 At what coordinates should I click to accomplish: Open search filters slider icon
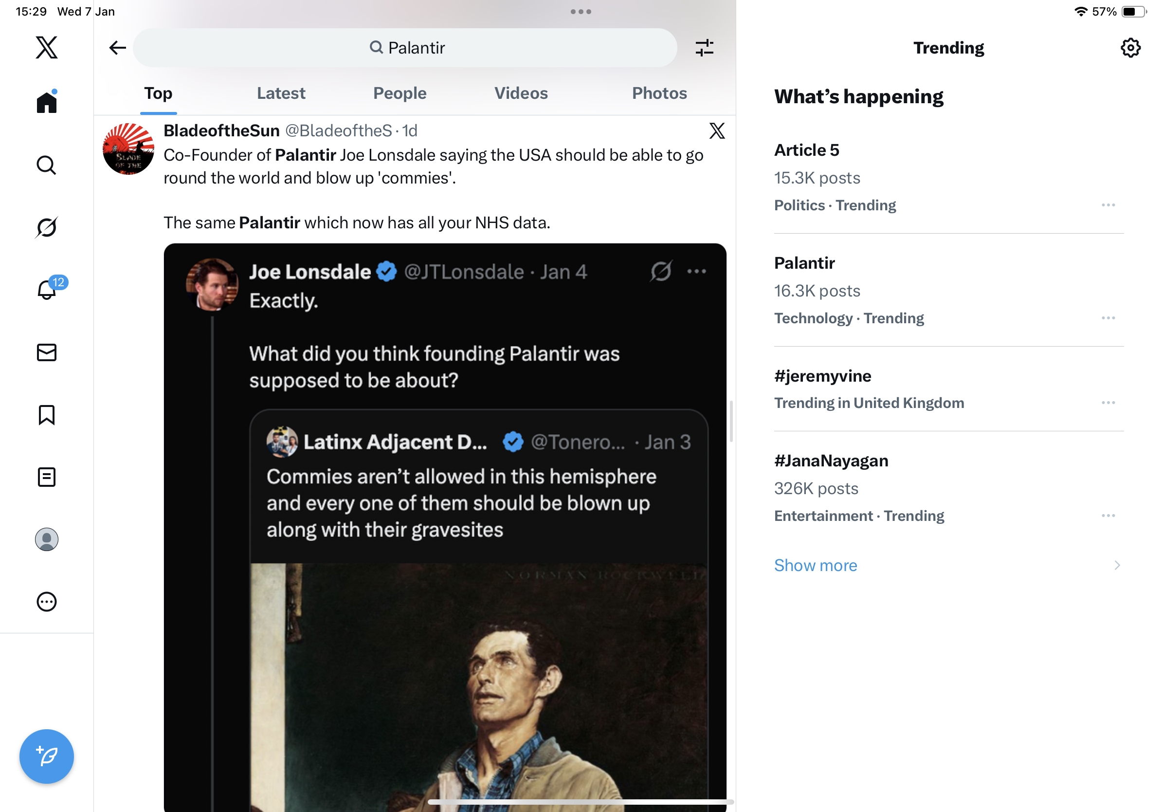tap(704, 48)
